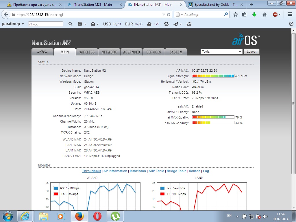Open Opera browser from the taskbar

[97, 216]
